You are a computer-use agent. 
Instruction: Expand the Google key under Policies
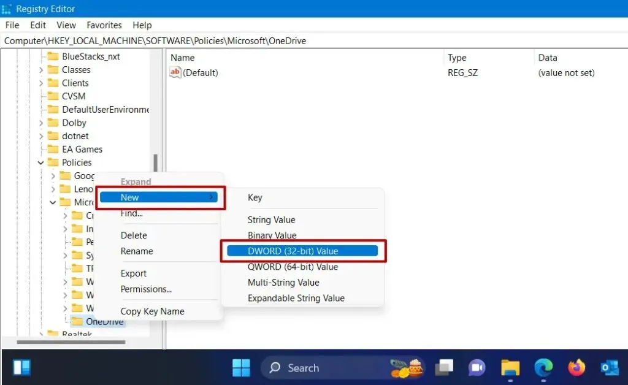(53, 176)
